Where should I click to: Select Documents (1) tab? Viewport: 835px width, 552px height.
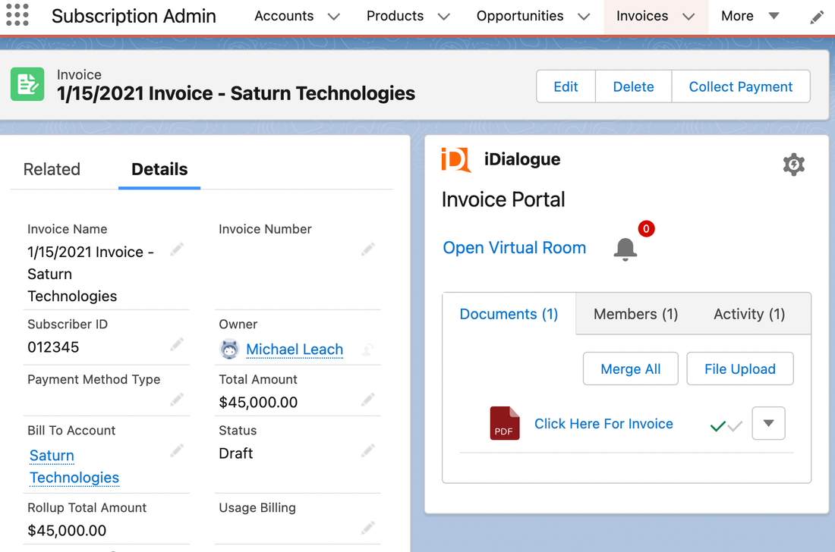tap(509, 314)
